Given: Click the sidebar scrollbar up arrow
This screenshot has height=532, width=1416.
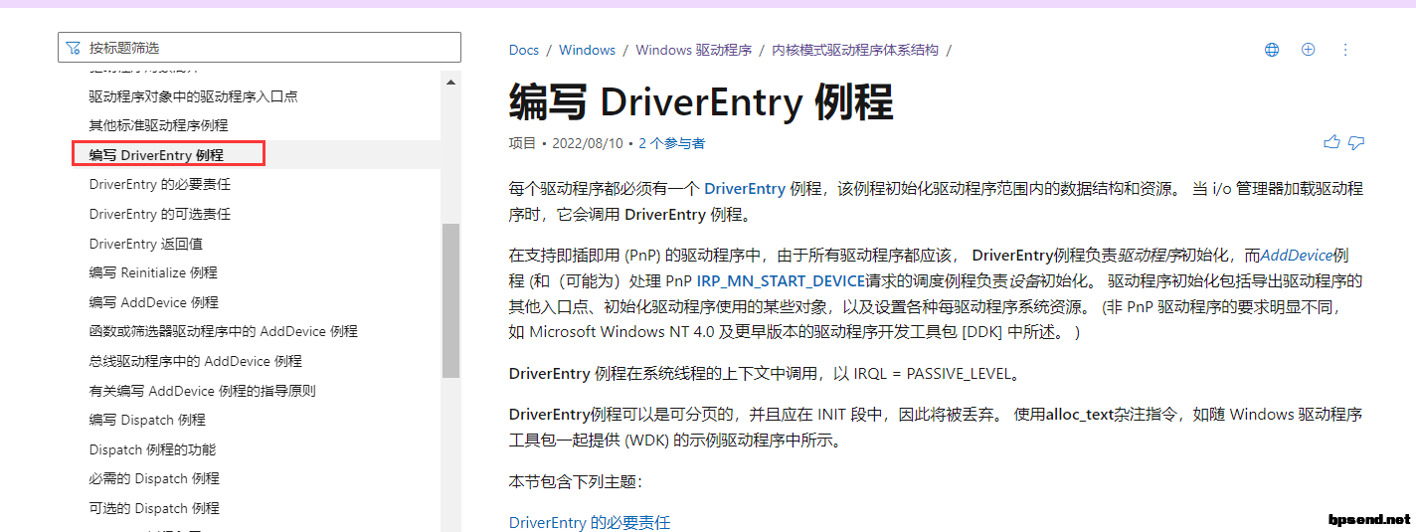Looking at the screenshot, I should click(450, 83).
